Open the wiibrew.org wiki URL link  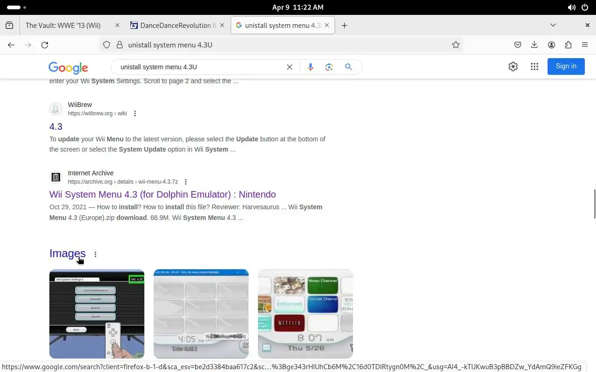point(97,113)
